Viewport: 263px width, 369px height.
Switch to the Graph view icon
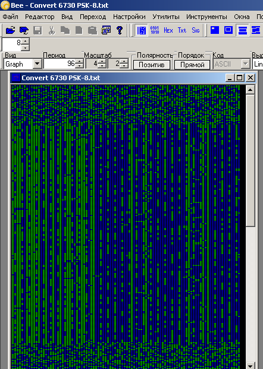141,30
